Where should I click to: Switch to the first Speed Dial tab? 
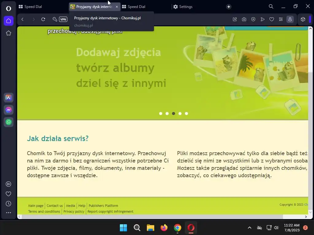click(x=43, y=7)
